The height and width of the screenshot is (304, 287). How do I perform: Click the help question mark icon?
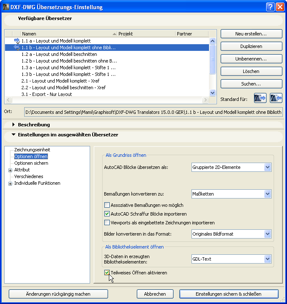pos(270,7)
